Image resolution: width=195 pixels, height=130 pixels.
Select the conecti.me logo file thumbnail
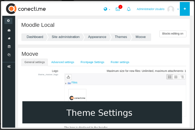point(77,95)
